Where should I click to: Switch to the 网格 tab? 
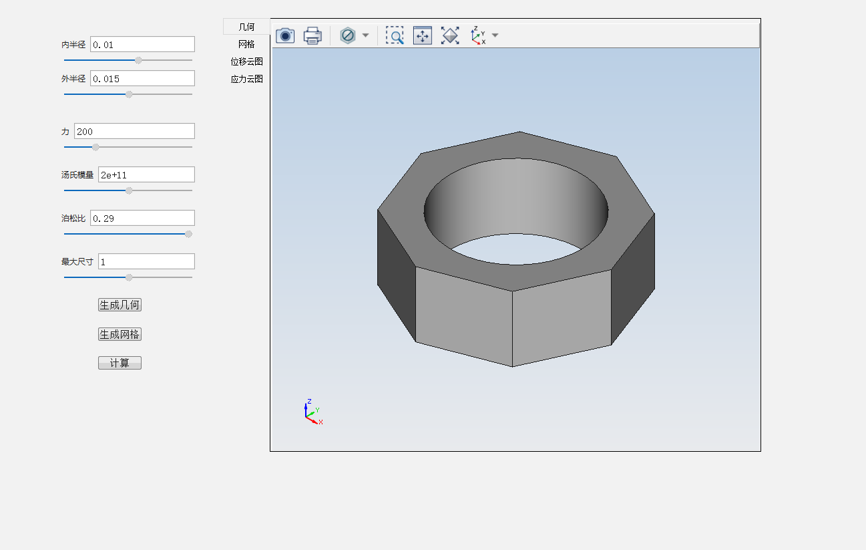[x=246, y=44]
